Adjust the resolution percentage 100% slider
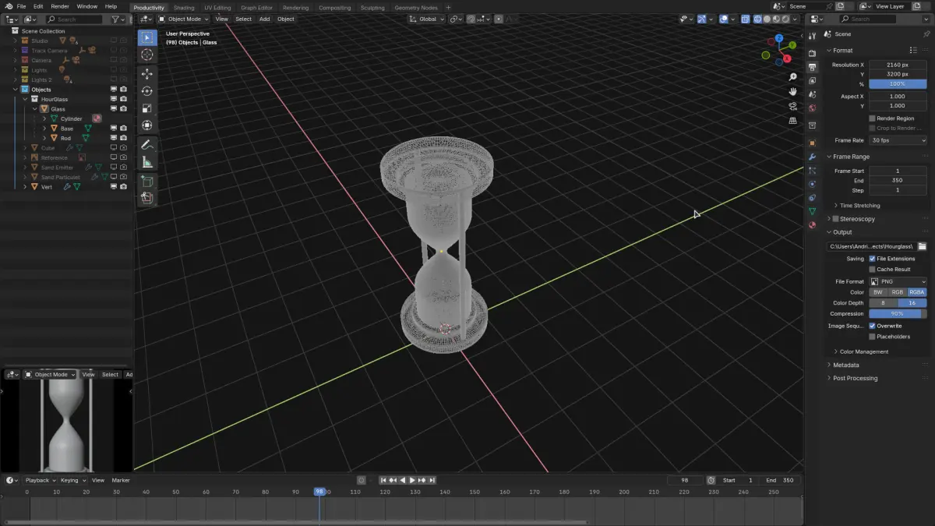Viewport: 935px width, 526px height. pos(898,83)
